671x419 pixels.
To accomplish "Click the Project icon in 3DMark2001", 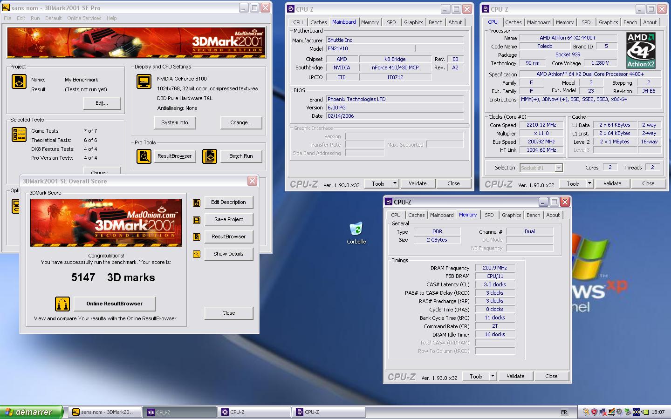I will coord(19,81).
